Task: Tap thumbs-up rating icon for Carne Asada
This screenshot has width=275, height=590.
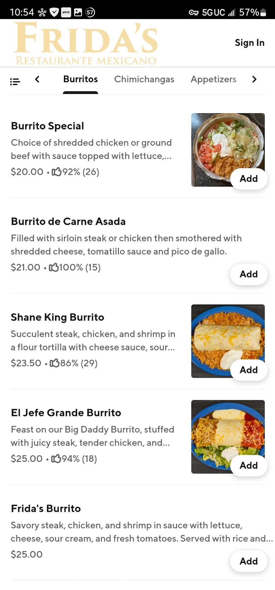Action: tap(53, 267)
